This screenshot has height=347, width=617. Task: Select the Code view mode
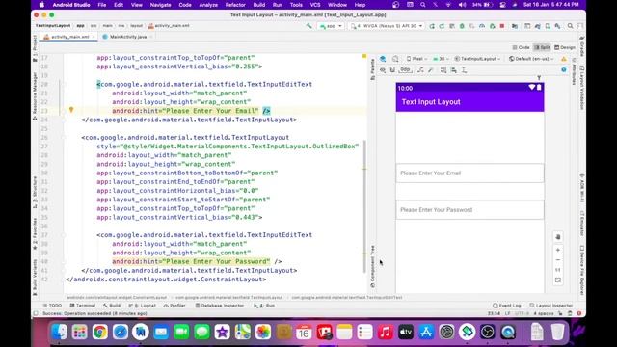click(521, 47)
